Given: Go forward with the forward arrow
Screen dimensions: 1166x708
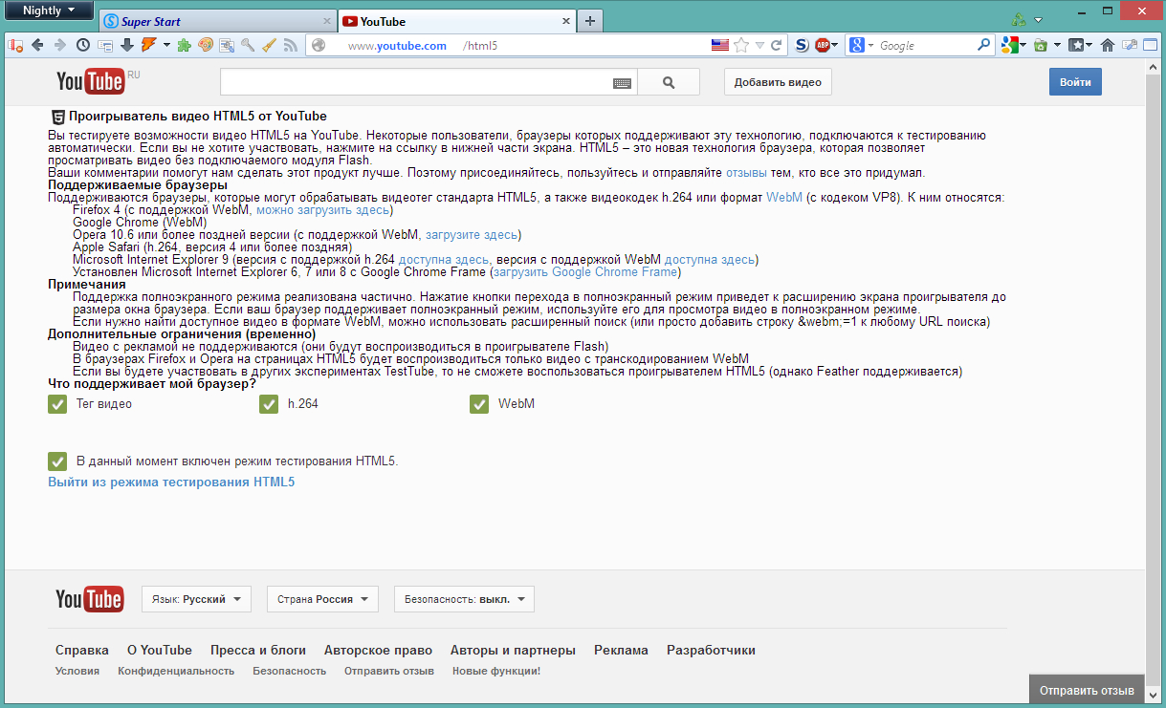Looking at the screenshot, I should coord(60,45).
